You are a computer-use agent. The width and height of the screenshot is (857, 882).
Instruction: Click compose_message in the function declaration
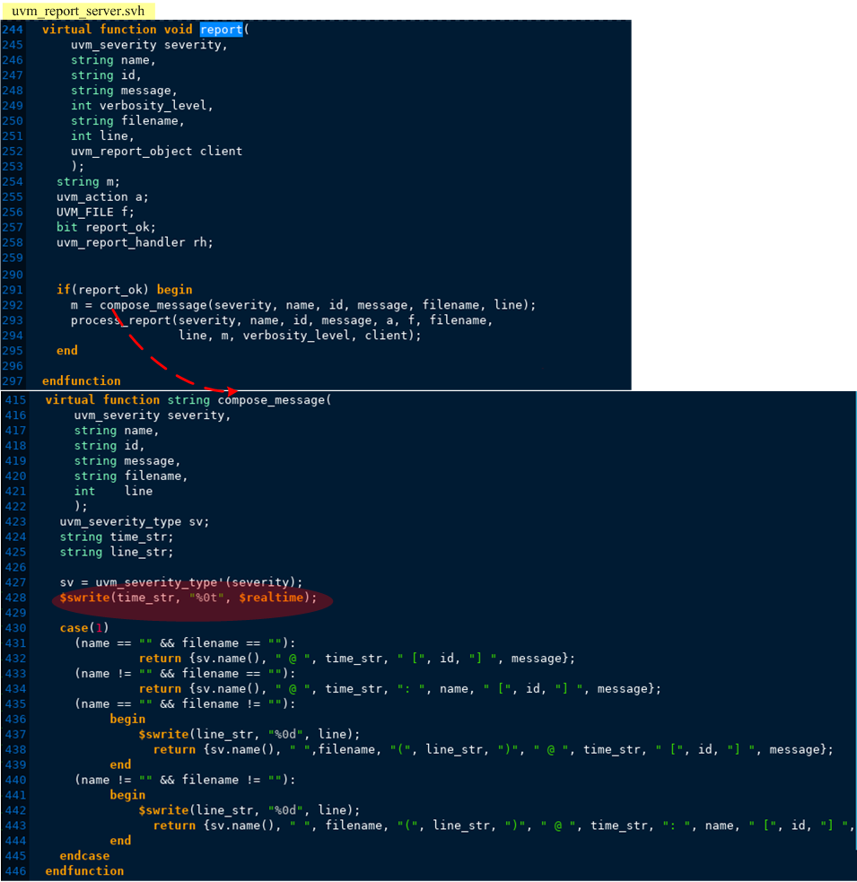275,400
